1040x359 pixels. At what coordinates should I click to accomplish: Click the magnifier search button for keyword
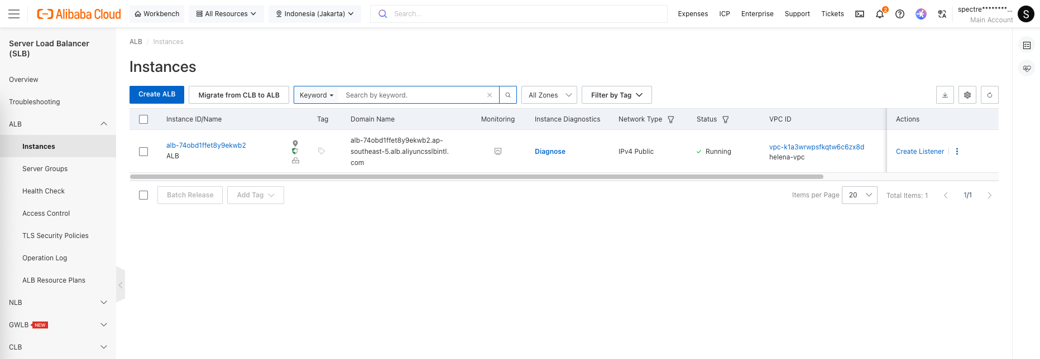coord(508,95)
